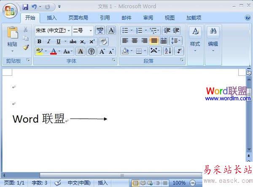Go to the 引用 tab
This screenshot has width=253, height=187.
point(105,18)
